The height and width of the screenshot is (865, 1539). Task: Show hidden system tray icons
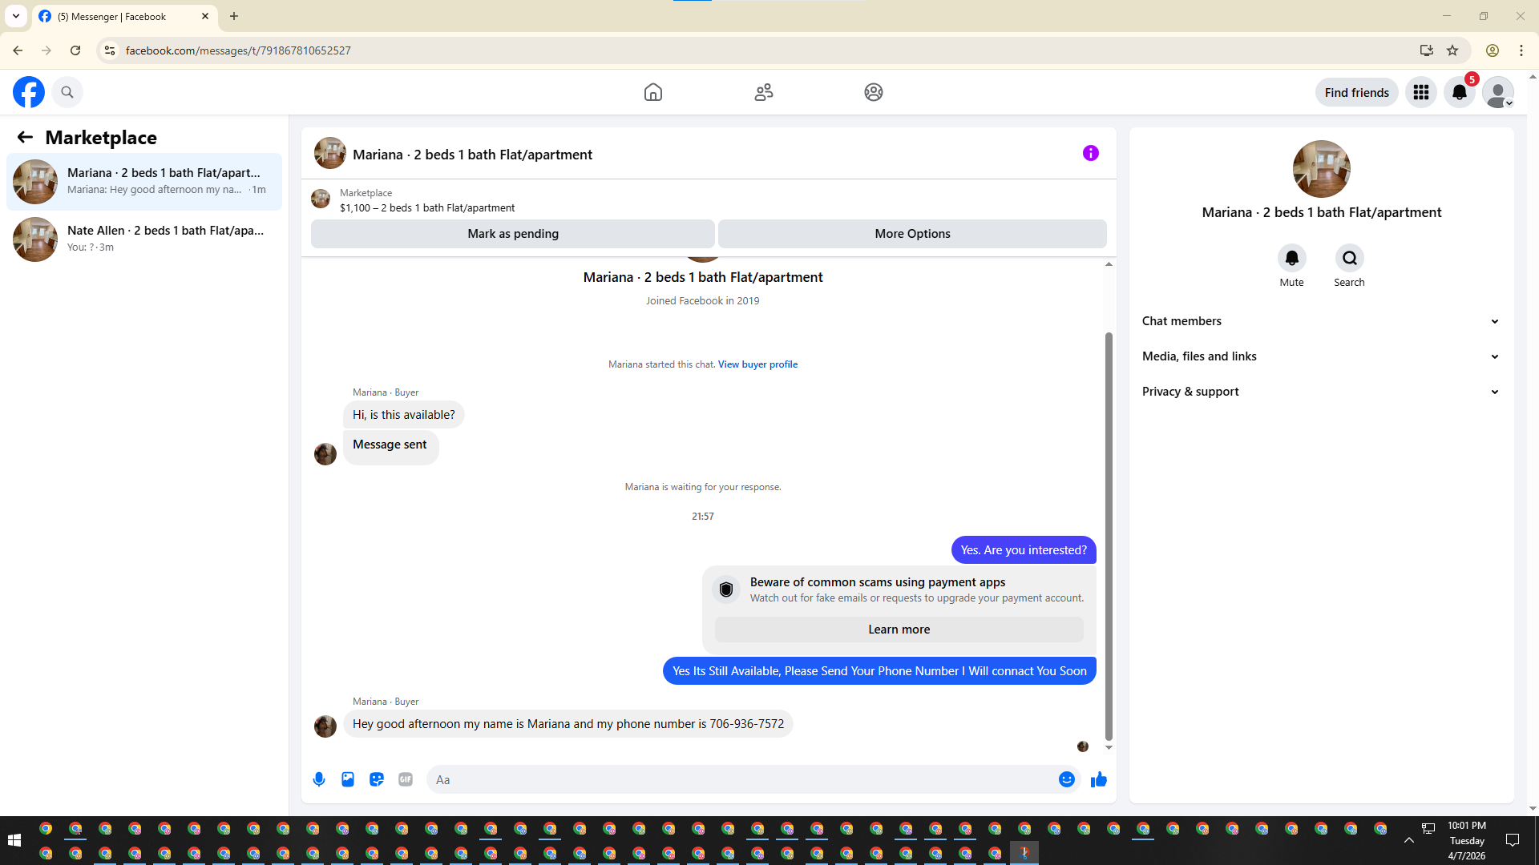coord(1408,840)
